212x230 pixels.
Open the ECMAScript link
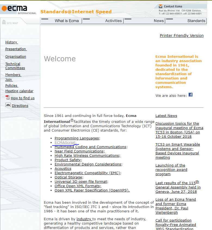[65, 143]
